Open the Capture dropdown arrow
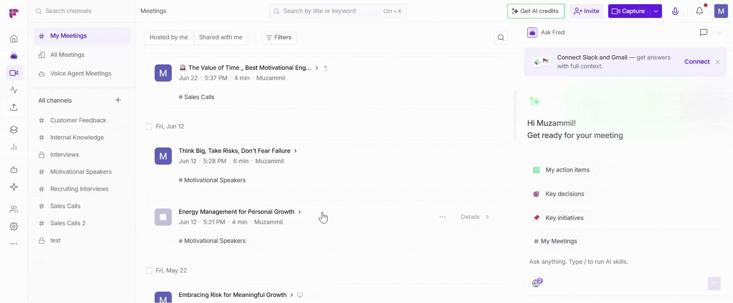 pyautogui.click(x=656, y=11)
